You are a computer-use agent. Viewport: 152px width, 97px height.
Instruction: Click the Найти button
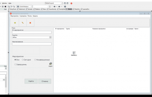click(31, 81)
